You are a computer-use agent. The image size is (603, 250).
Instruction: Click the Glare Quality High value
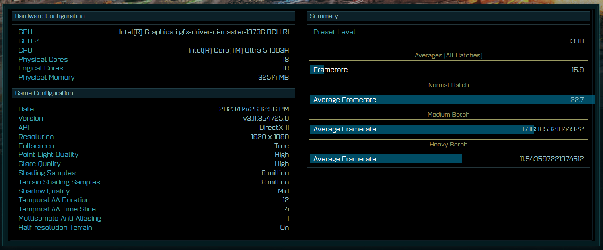(x=282, y=164)
